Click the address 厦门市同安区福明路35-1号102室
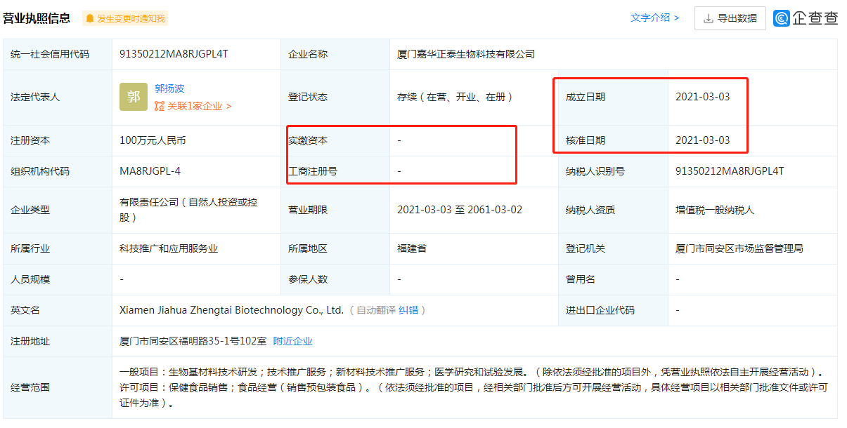Image resolution: width=847 pixels, height=428 pixels. [193, 341]
